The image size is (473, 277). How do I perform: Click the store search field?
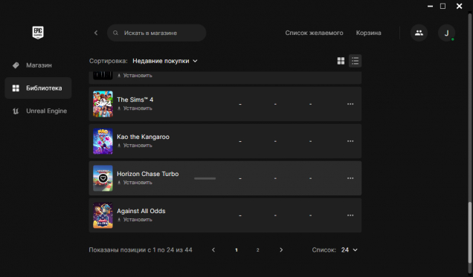(x=157, y=33)
